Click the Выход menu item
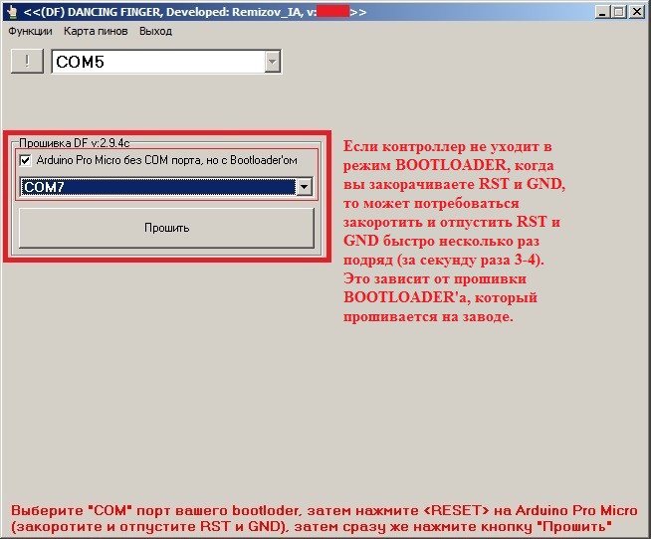 (x=155, y=32)
